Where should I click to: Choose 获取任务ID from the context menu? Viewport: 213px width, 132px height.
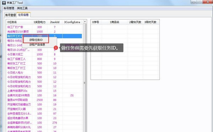[36, 40]
